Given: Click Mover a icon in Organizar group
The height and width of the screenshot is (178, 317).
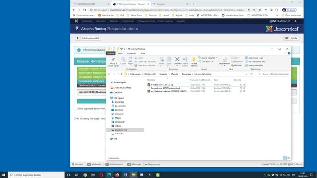Looking at the screenshot, I should (162, 59).
